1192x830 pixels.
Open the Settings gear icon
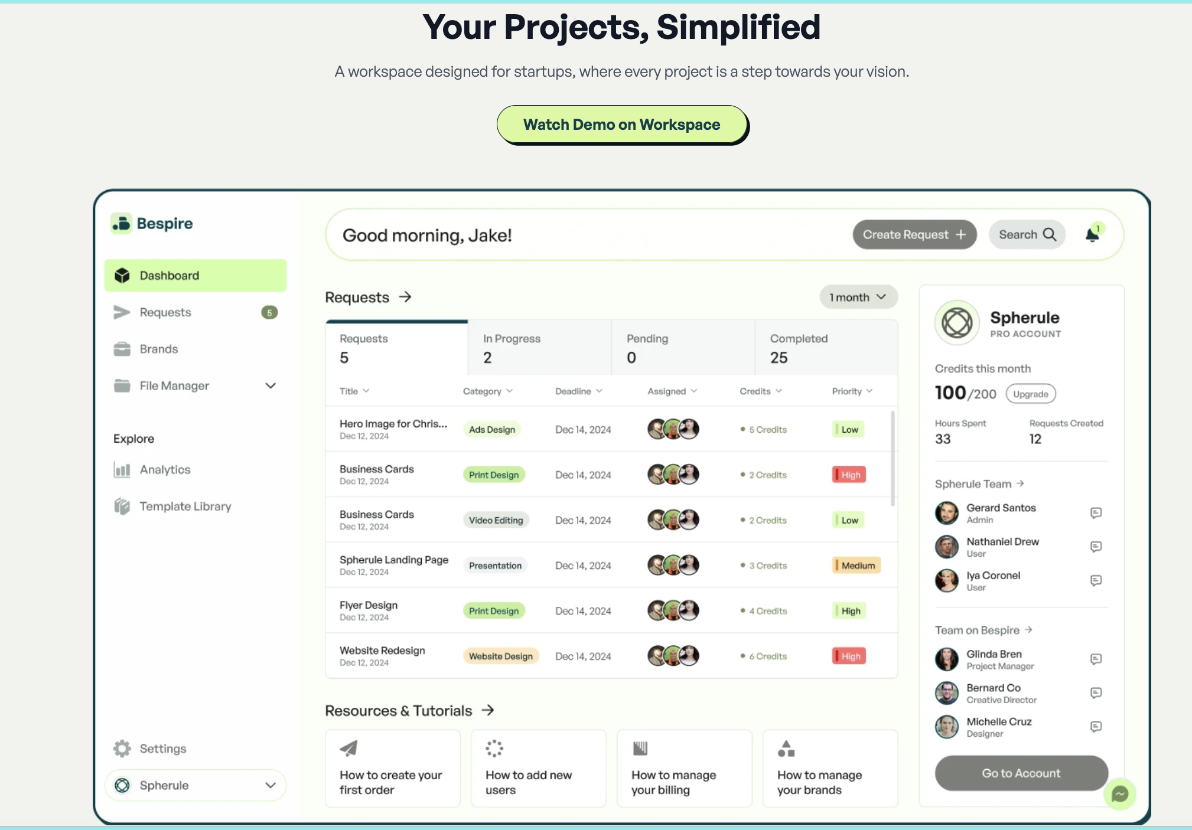point(122,748)
